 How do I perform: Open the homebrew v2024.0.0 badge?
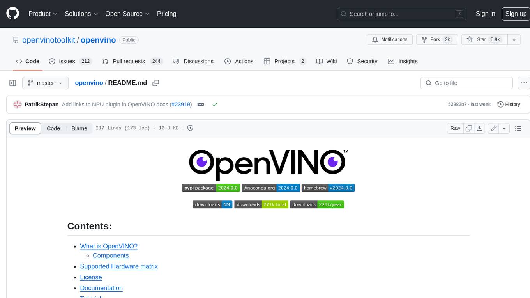[x=328, y=188]
